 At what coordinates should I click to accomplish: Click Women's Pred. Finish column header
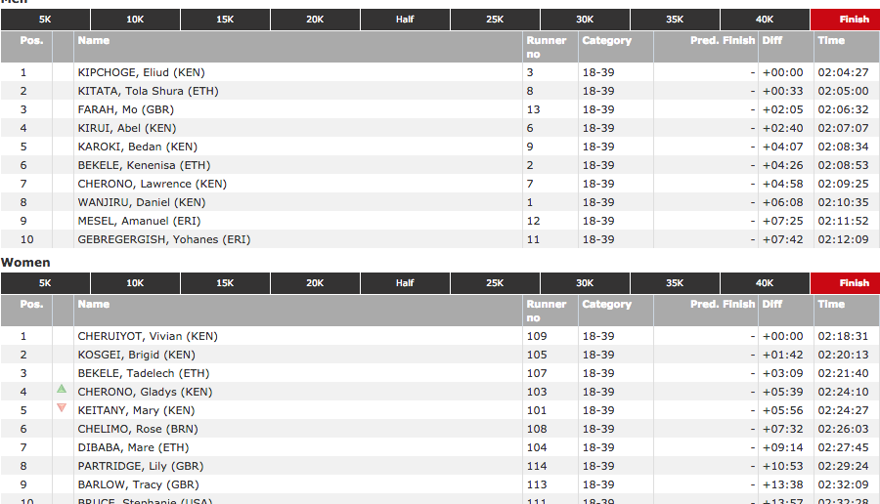pos(722,305)
